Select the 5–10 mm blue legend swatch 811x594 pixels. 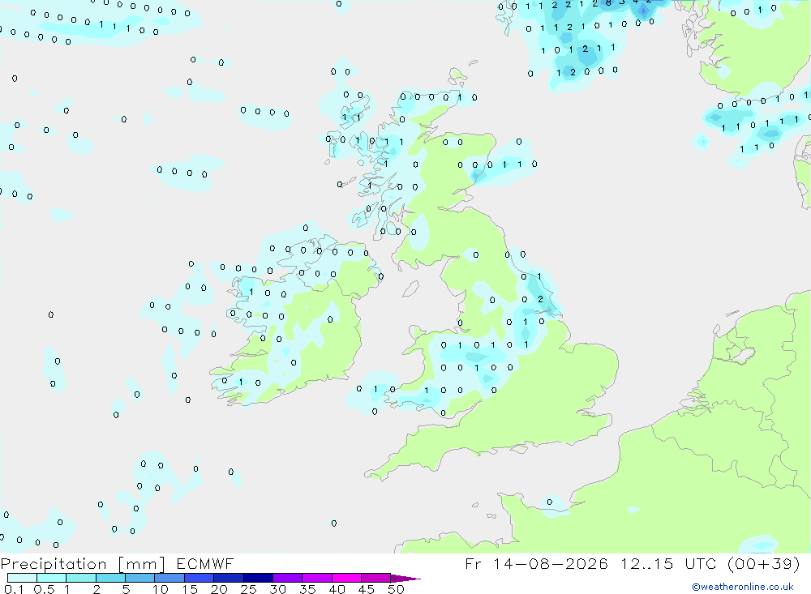pyautogui.click(x=140, y=578)
